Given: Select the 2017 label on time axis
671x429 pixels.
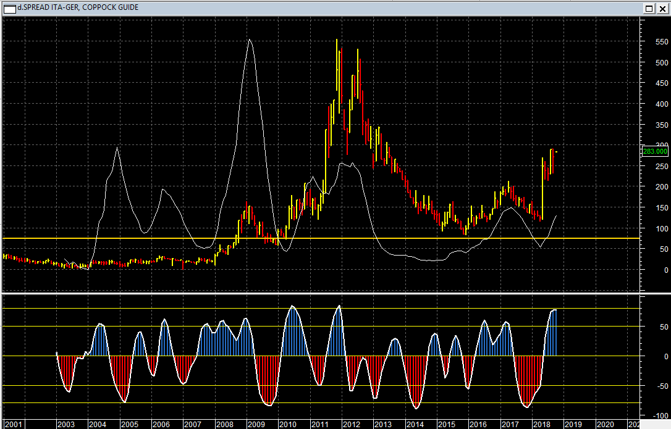Looking at the screenshot, I should [x=510, y=424].
